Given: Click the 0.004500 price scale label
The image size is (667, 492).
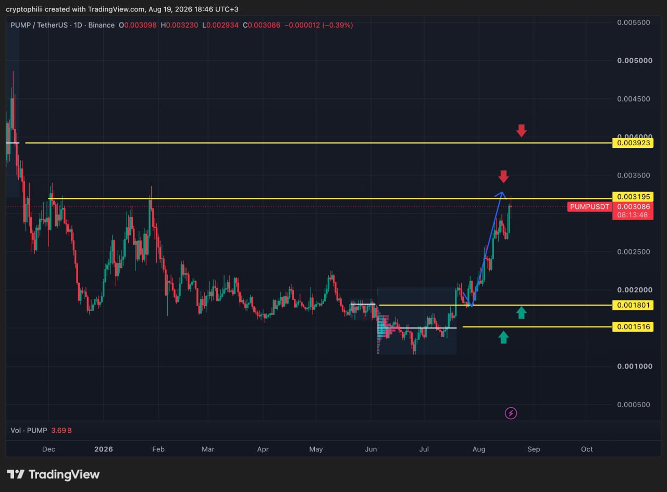Looking at the screenshot, I should click(634, 99).
